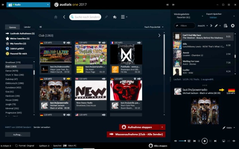
Task: Open 'My Favorites (2)' list
Action: pyautogui.click(x=16, y=43)
